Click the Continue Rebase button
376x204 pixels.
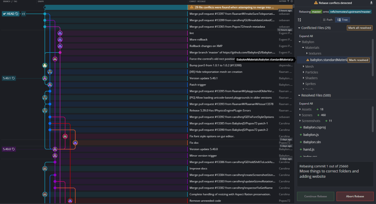point(316,196)
